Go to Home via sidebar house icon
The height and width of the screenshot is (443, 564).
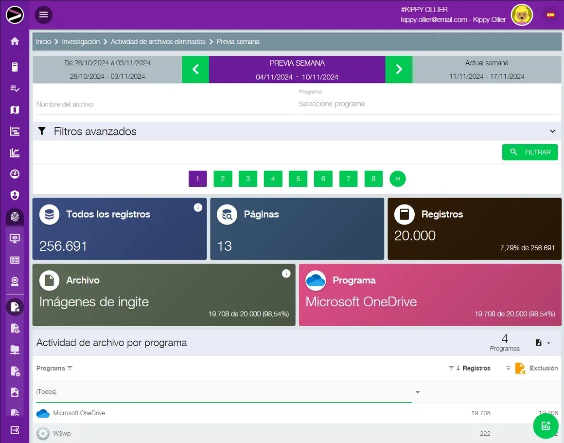click(15, 41)
